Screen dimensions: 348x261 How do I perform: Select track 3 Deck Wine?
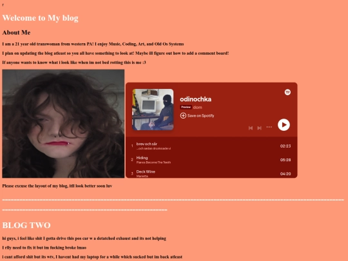[211, 173]
